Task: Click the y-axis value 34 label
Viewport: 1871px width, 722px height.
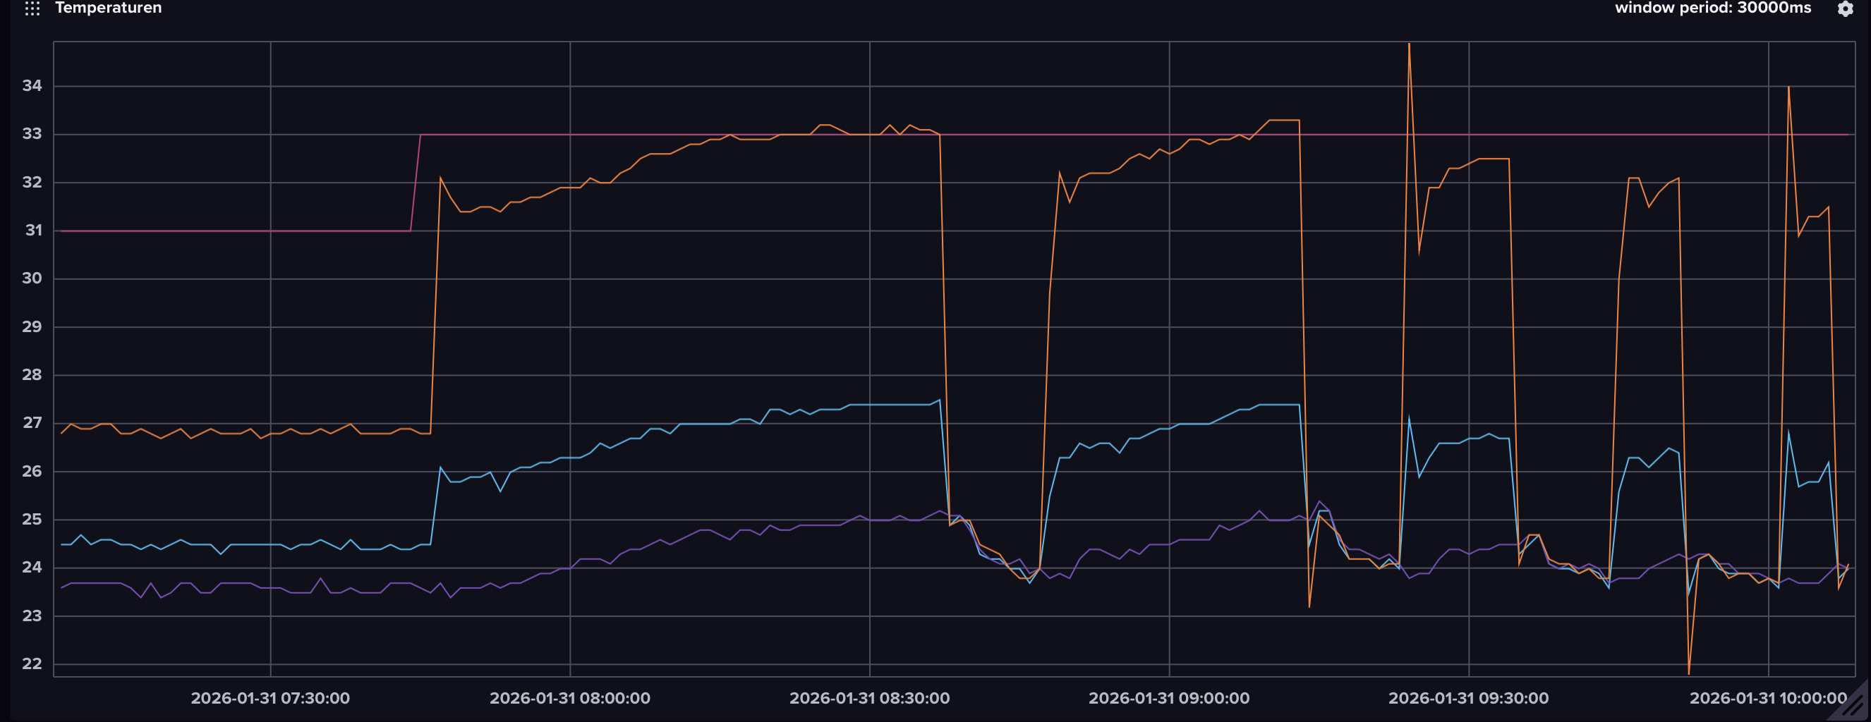Action: point(32,85)
